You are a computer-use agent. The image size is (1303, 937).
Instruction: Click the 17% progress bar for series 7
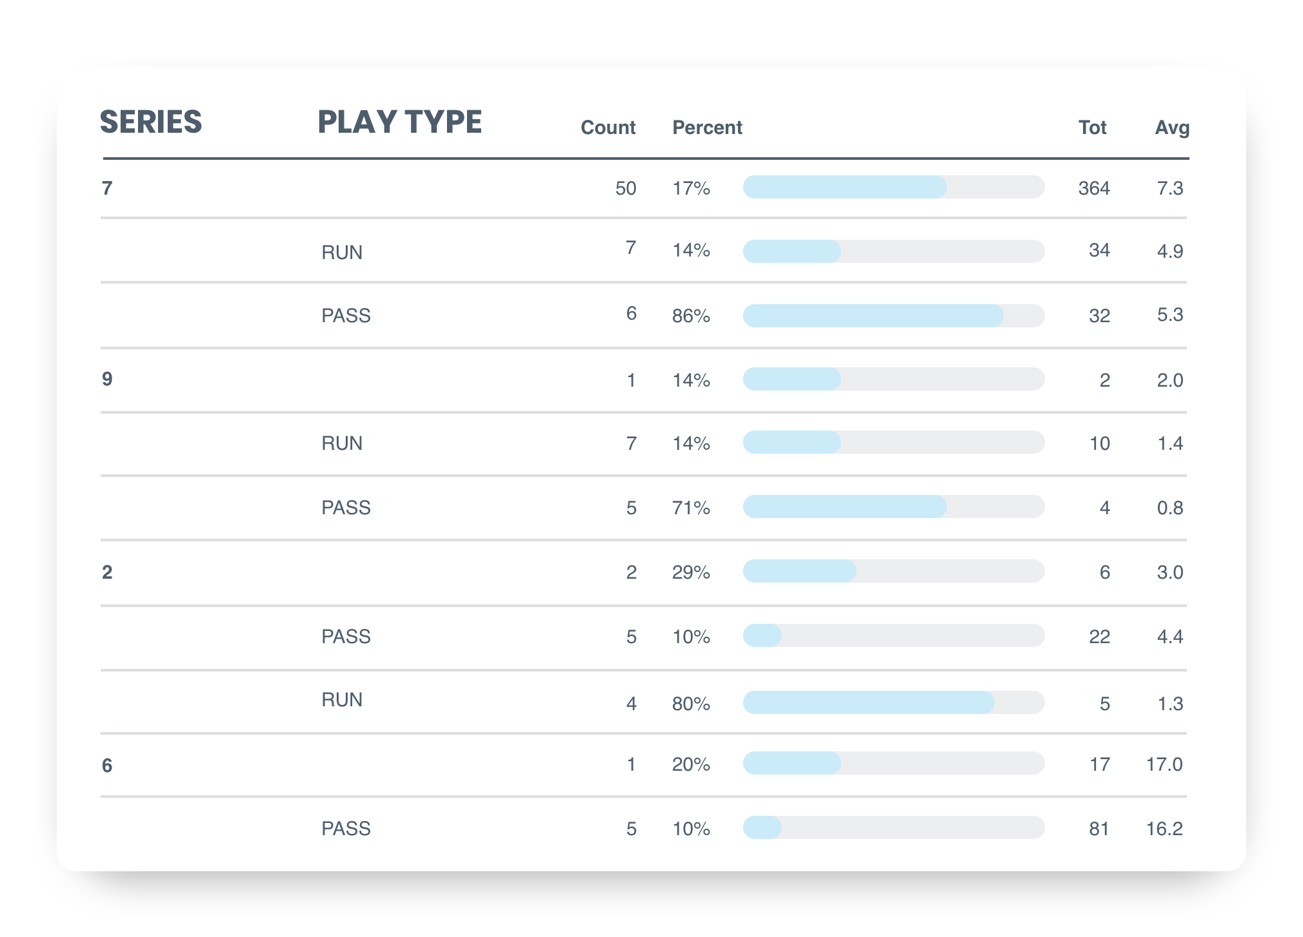click(893, 187)
